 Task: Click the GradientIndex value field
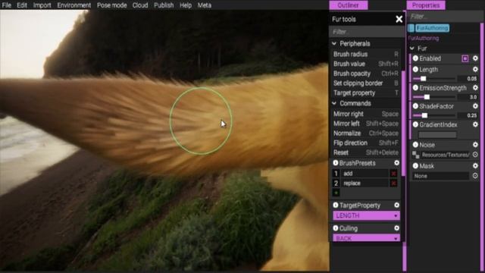pyautogui.click(x=437, y=135)
